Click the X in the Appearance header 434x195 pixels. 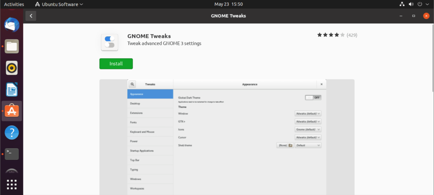321,84
